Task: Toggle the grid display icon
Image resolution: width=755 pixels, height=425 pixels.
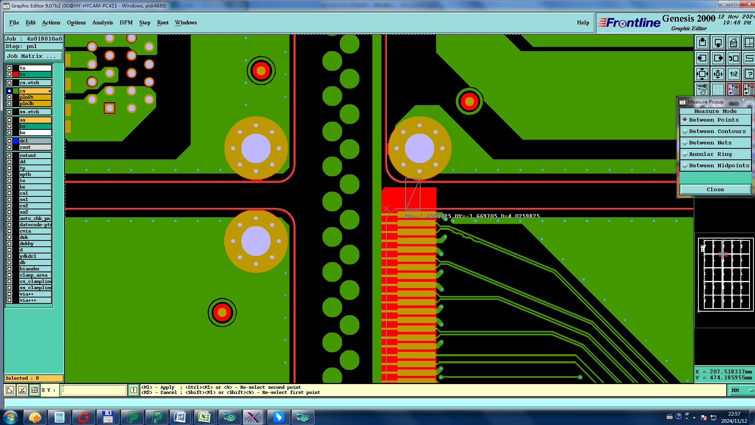Action: tap(718, 90)
